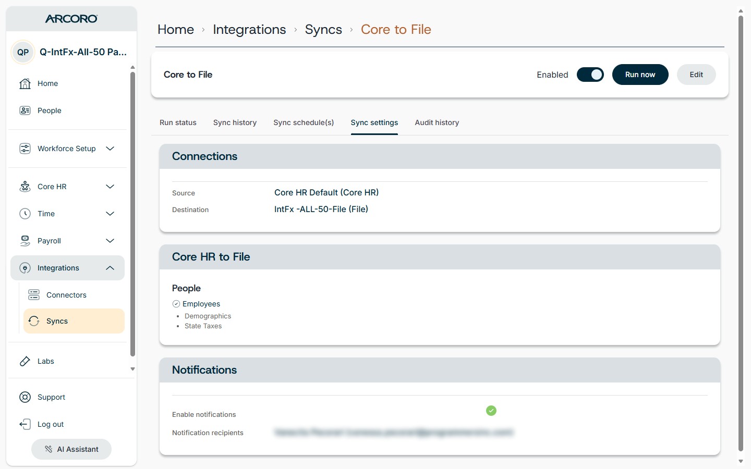The height and width of the screenshot is (469, 751).
Task: Open the AI Assistant button
Action: (x=71, y=449)
